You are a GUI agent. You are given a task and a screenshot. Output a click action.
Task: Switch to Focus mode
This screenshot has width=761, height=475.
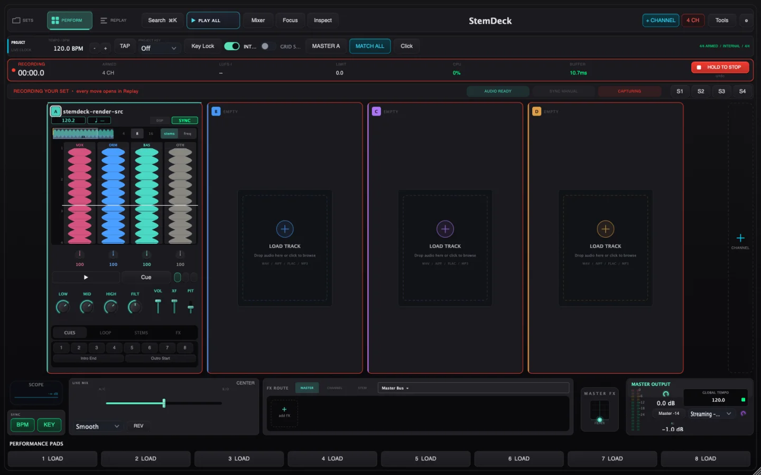[290, 21]
